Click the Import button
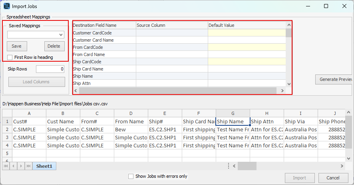Screen dimensions: 354x185 click(x=300, y=178)
